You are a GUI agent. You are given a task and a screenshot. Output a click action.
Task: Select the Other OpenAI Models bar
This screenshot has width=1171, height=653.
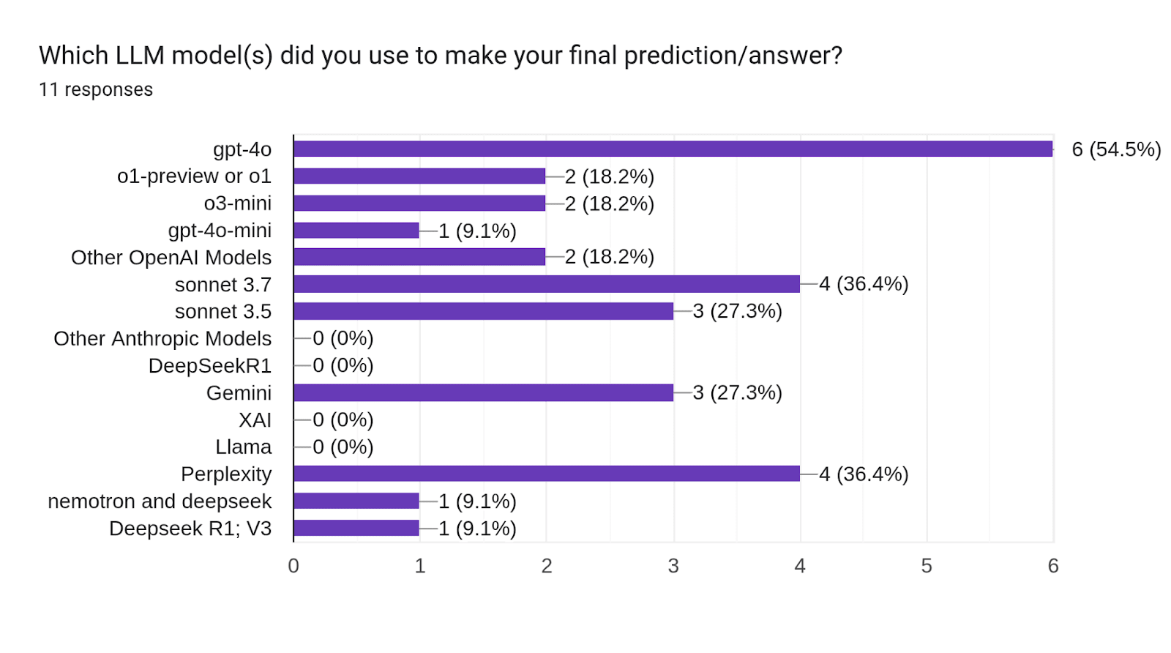[x=419, y=257]
